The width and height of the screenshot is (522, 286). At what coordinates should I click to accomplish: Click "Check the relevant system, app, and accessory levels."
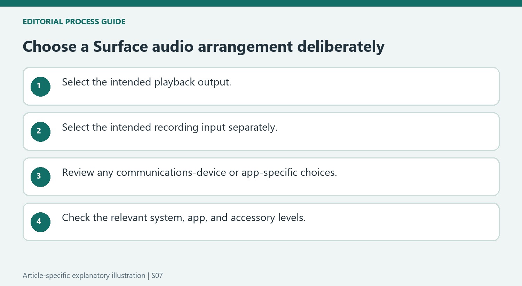click(184, 218)
